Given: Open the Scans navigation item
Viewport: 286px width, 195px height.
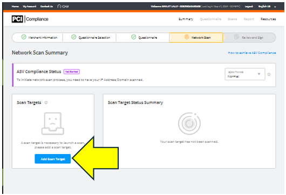Looking at the screenshot, I should click(x=233, y=19).
